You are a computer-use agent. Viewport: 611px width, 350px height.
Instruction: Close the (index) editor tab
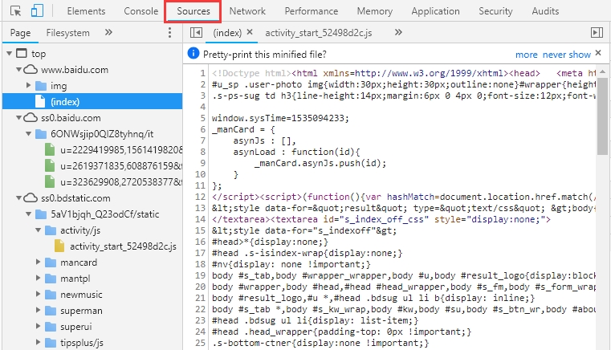click(x=249, y=33)
